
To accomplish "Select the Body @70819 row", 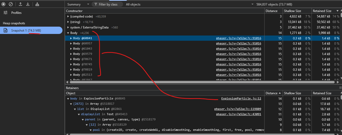I will point(202,69).
